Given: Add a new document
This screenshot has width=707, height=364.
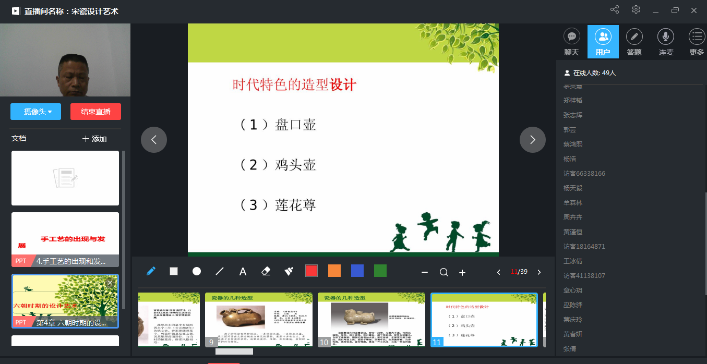Looking at the screenshot, I should tap(94, 139).
